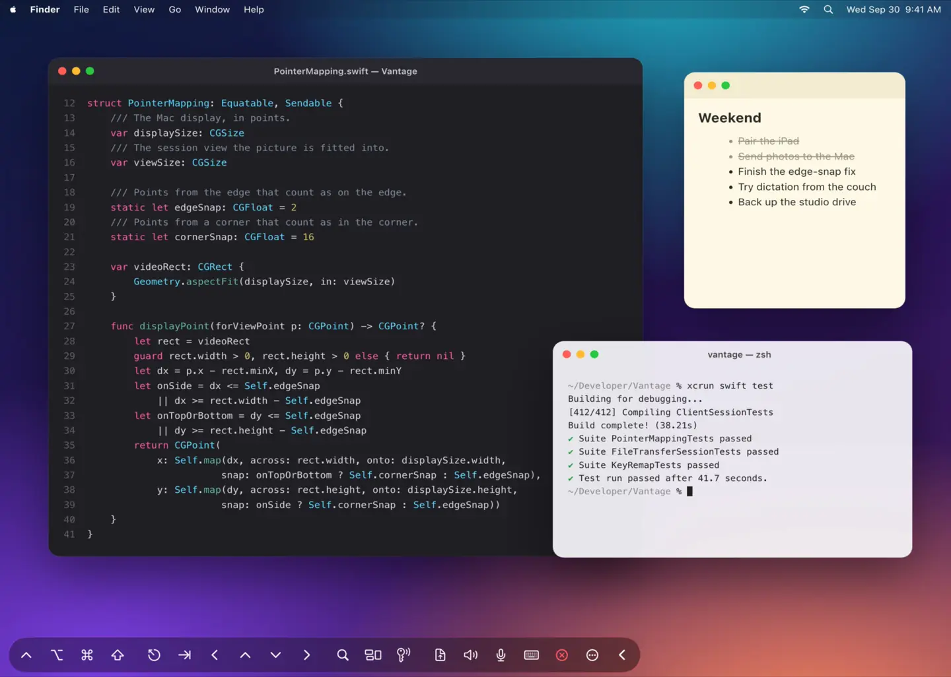Open the Go menu

(x=174, y=9)
